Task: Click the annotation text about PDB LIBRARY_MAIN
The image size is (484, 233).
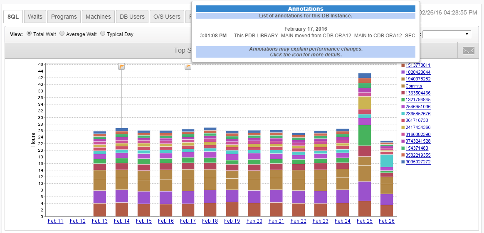Action: pyautogui.click(x=324, y=36)
